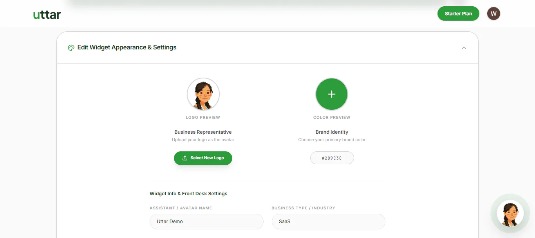Open the green color preview circle
Screen dimensions: 535x238
click(332, 94)
